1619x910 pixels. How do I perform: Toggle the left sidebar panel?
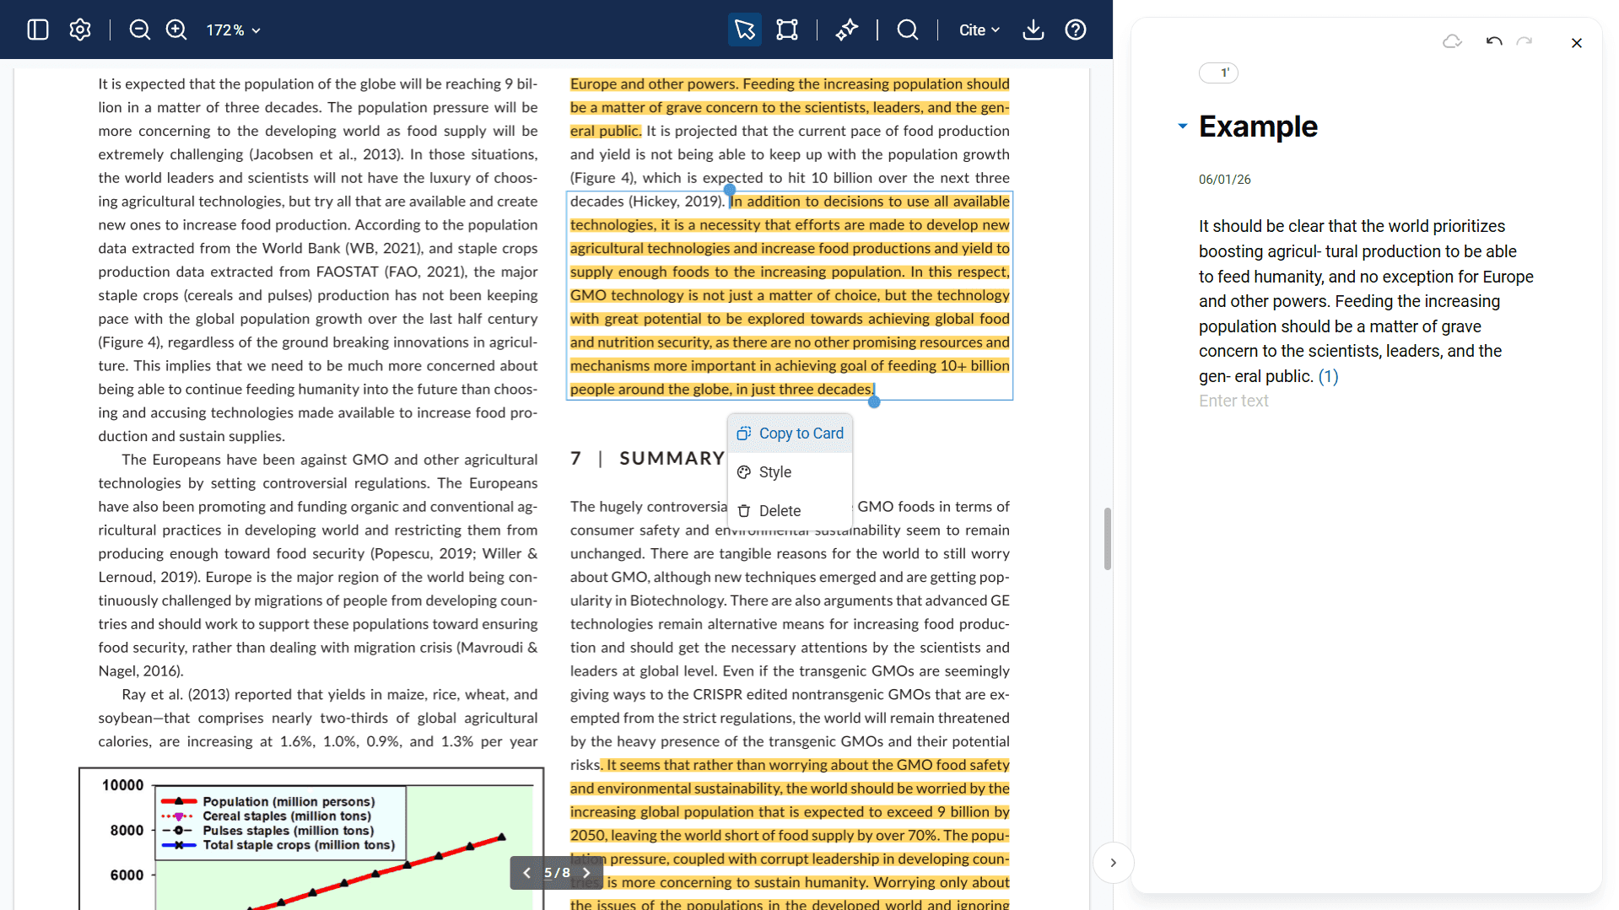(38, 30)
